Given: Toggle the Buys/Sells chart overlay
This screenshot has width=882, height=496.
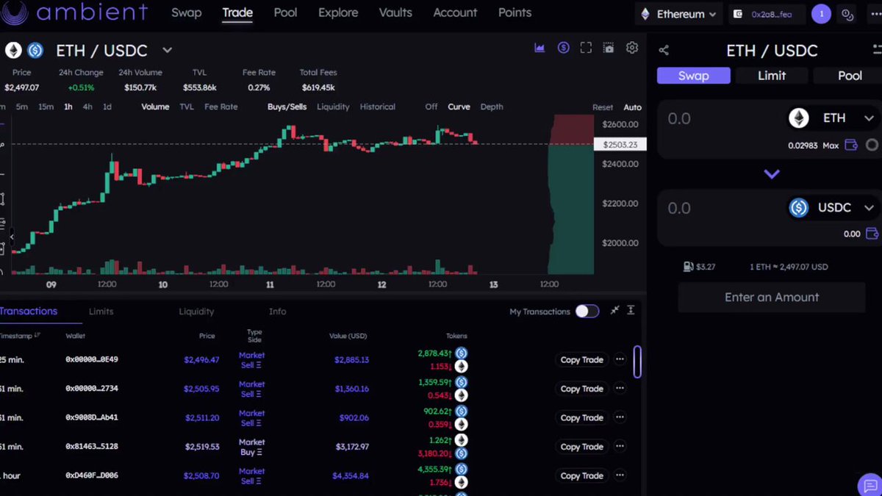Looking at the screenshot, I should (287, 107).
